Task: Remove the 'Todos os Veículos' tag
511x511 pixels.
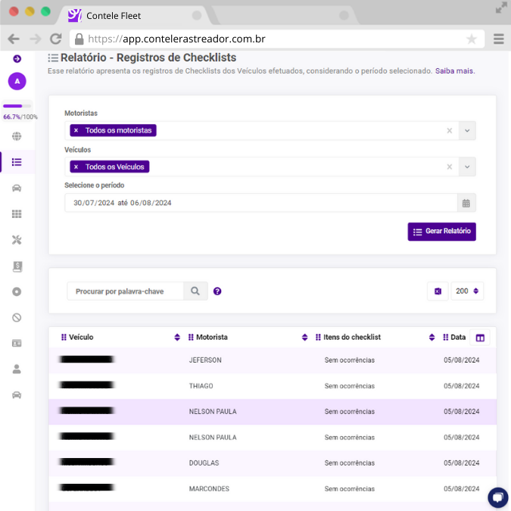Action: point(76,167)
